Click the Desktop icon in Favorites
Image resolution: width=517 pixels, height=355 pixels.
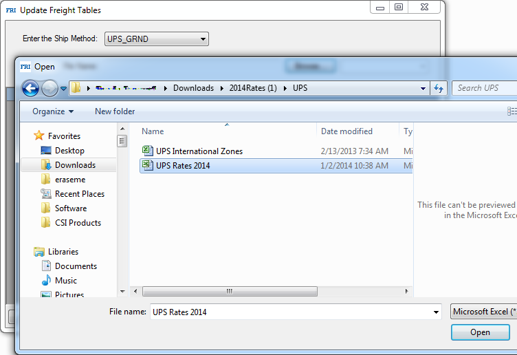tap(46, 151)
